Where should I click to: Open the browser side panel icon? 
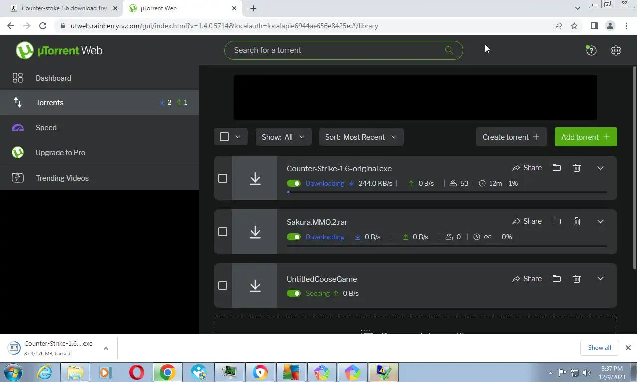coord(594,26)
